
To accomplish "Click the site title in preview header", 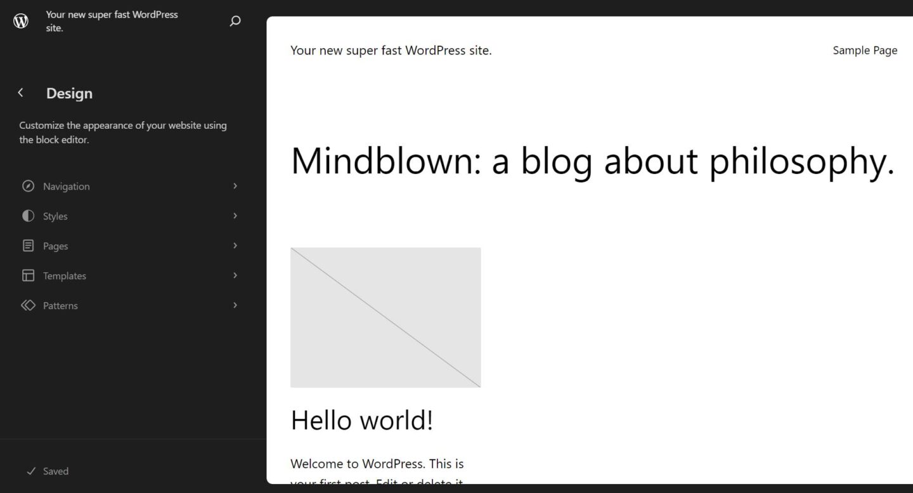I will [391, 50].
